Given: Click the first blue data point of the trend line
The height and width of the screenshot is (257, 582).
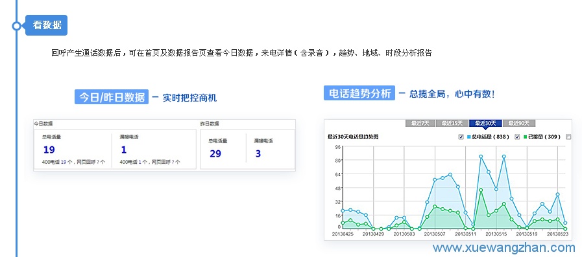Looking at the screenshot, I should (343, 210).
